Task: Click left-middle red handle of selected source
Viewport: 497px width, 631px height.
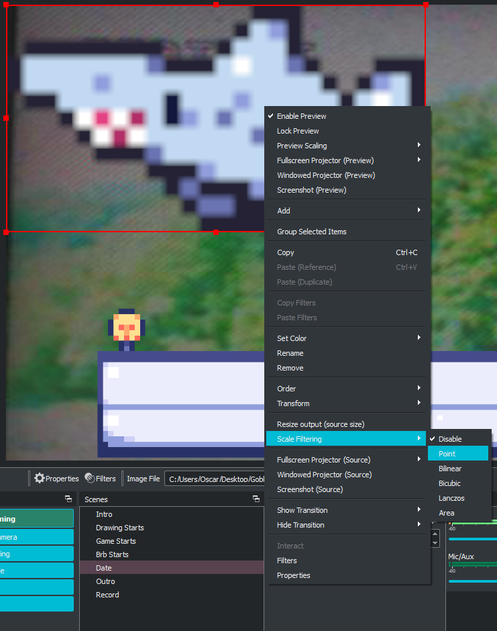Action: tap(5, 118)
